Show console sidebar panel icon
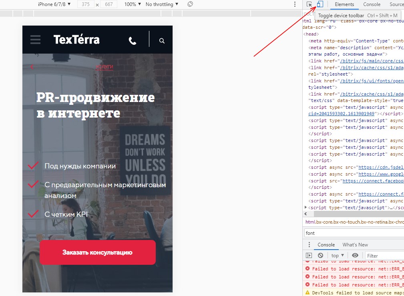 309,256
